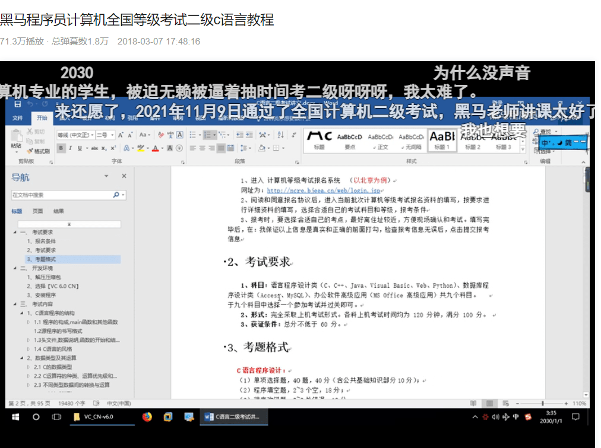This screenshot has width=601, height=448.
Task: Apply underline formatting with the U icon
Action: (x=80, y=148)
